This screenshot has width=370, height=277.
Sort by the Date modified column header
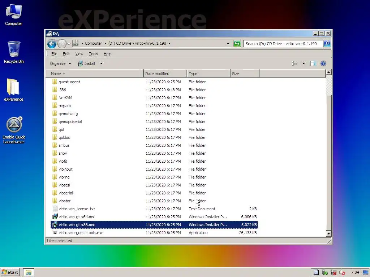(x=165, y=74)
